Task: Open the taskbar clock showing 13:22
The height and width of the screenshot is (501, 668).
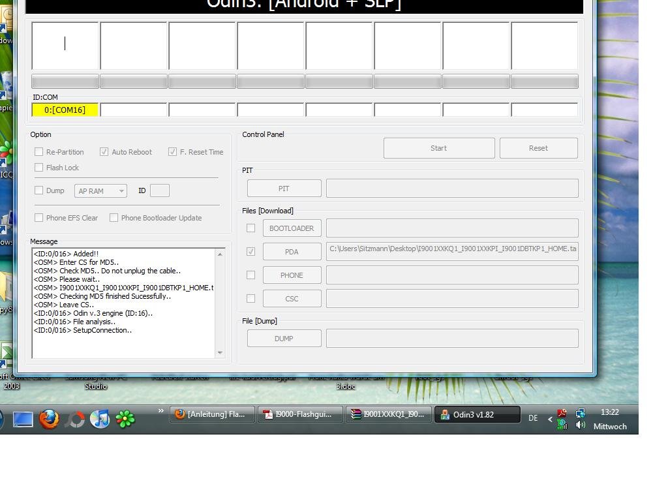Action: click(610, 412)
